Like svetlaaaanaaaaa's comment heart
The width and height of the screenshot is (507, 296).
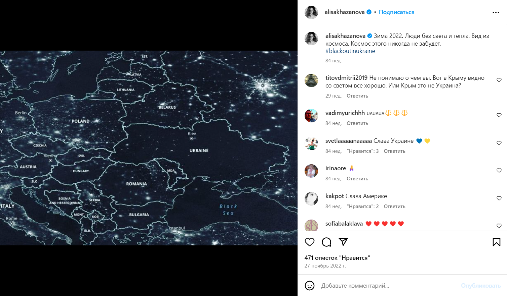(x=499, y=143)
